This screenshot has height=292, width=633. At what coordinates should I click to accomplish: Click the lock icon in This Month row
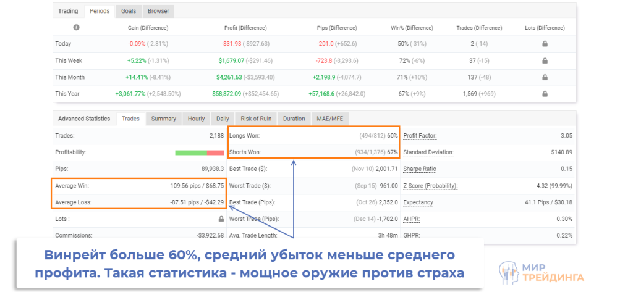pyautogui.click(x=545, y=77)
